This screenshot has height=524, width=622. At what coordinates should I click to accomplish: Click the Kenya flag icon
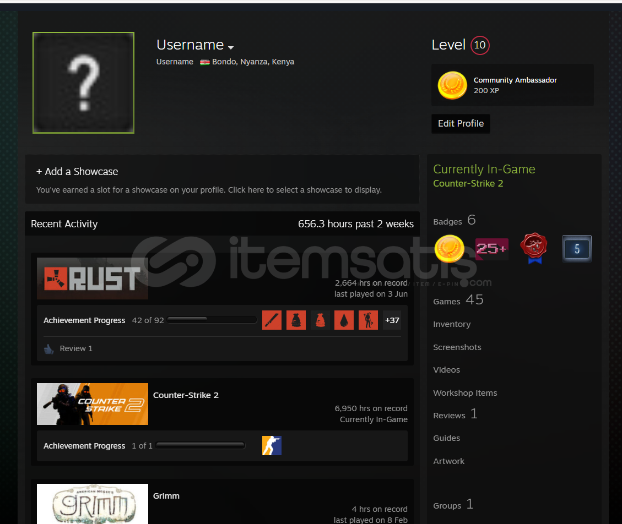click(x=205, y=62)
